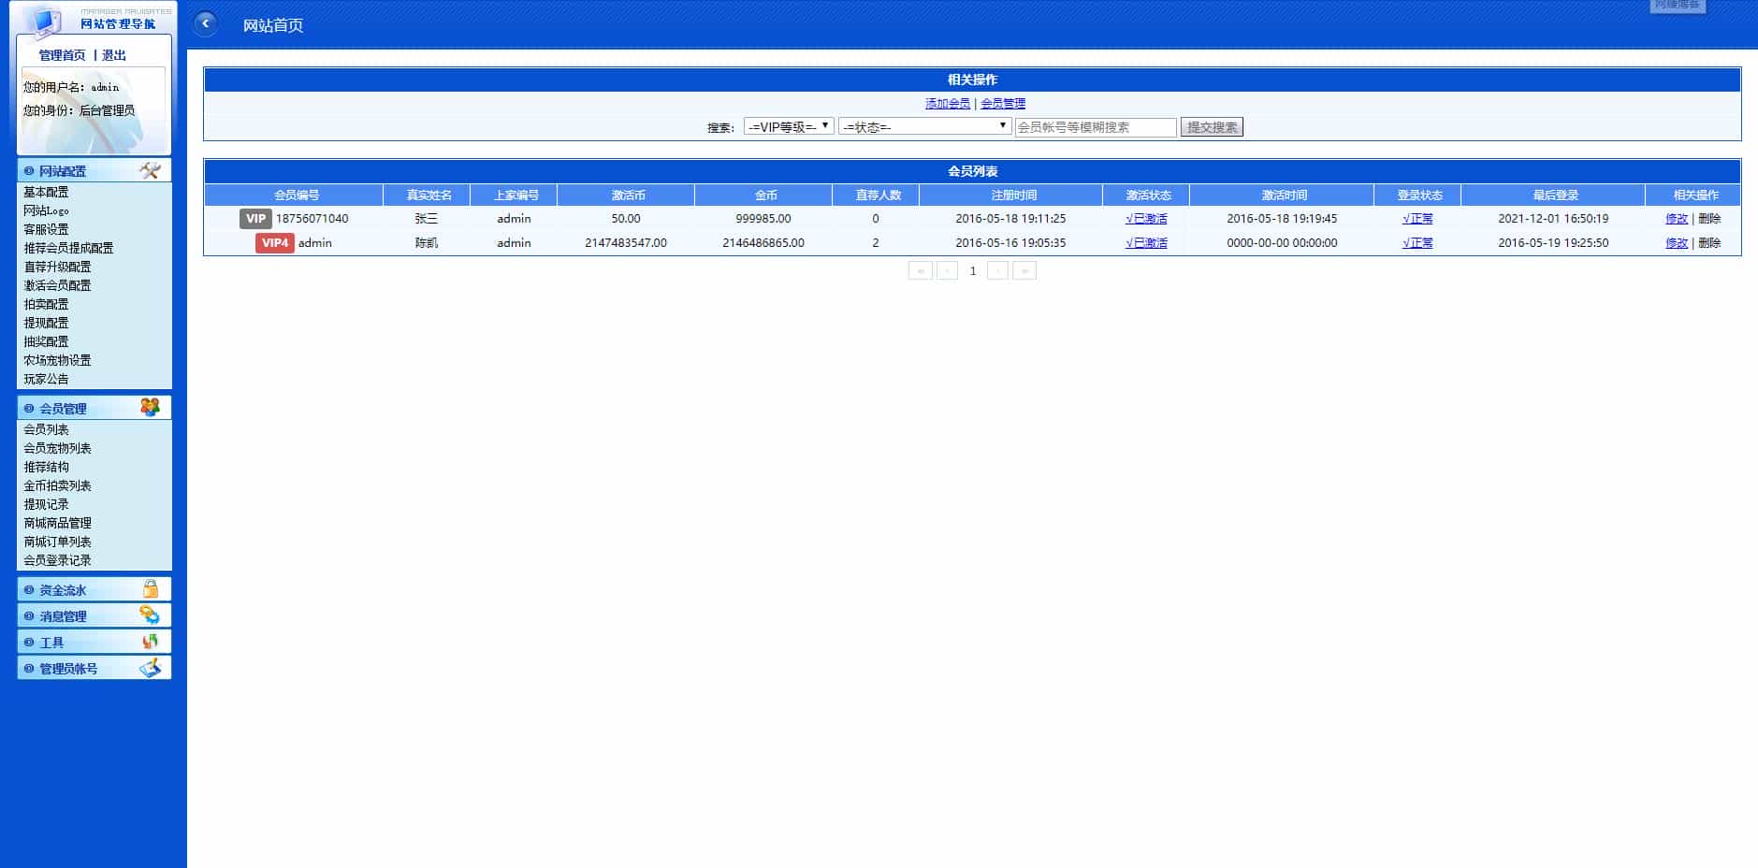Open 基本配置 in the sidebar
1758x868 pixels.
coord(46,192)
